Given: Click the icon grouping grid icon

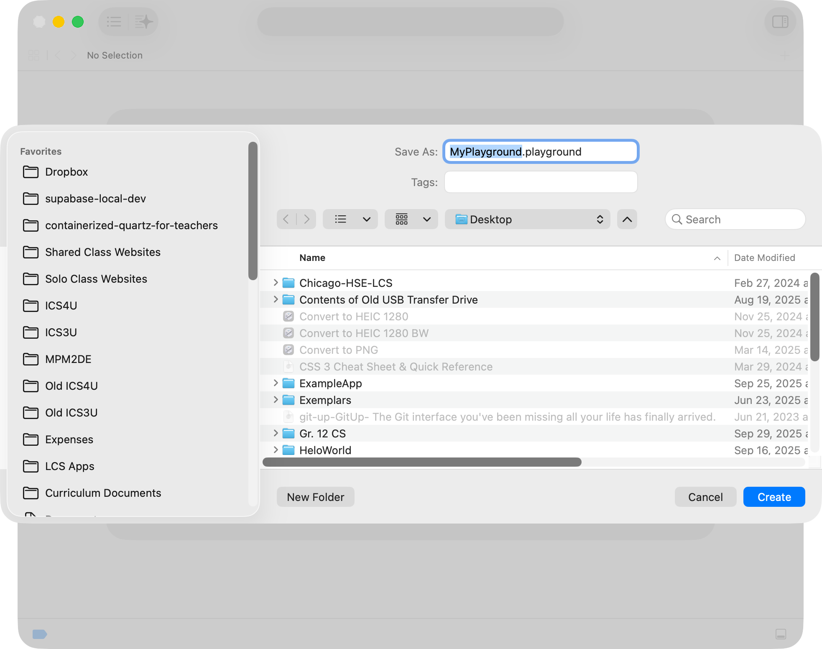Looking at the screenshot, I should point(401,219).
